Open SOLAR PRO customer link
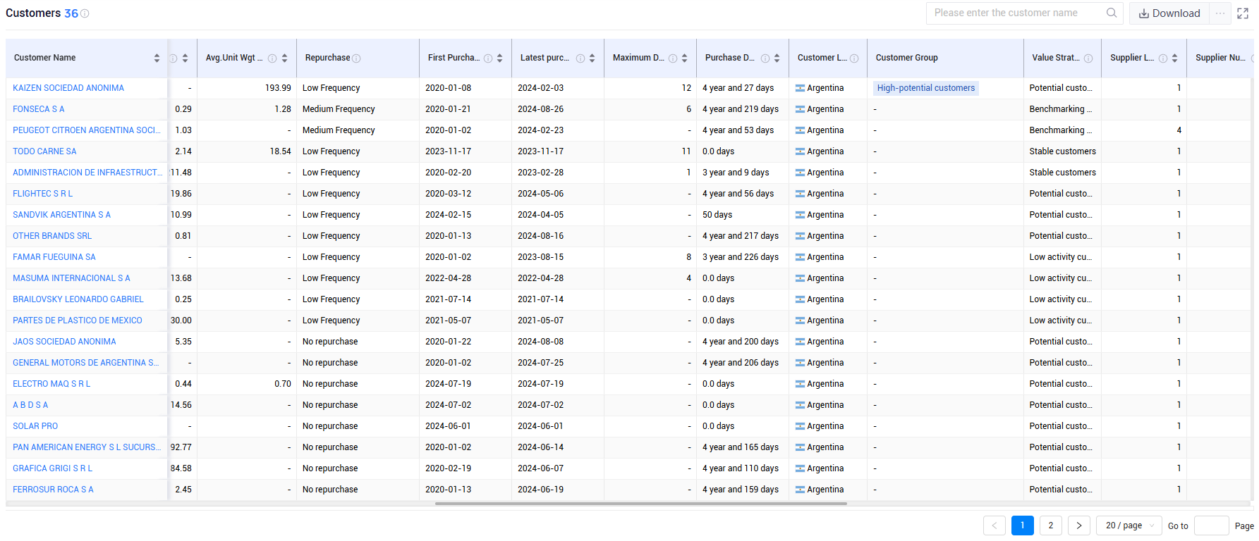Viewport: 1259px width, 541px height. point(35,426)
